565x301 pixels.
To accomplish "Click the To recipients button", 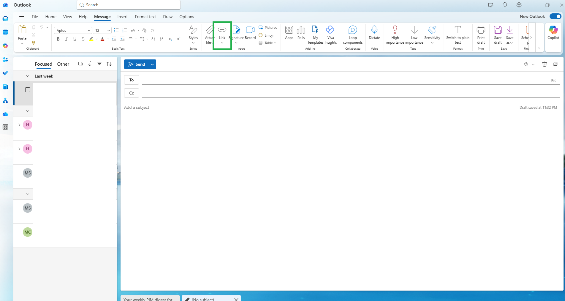I will pyautogui.click(x=132, y=80).
